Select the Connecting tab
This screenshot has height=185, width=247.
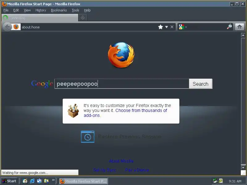[x=40, y=18]
